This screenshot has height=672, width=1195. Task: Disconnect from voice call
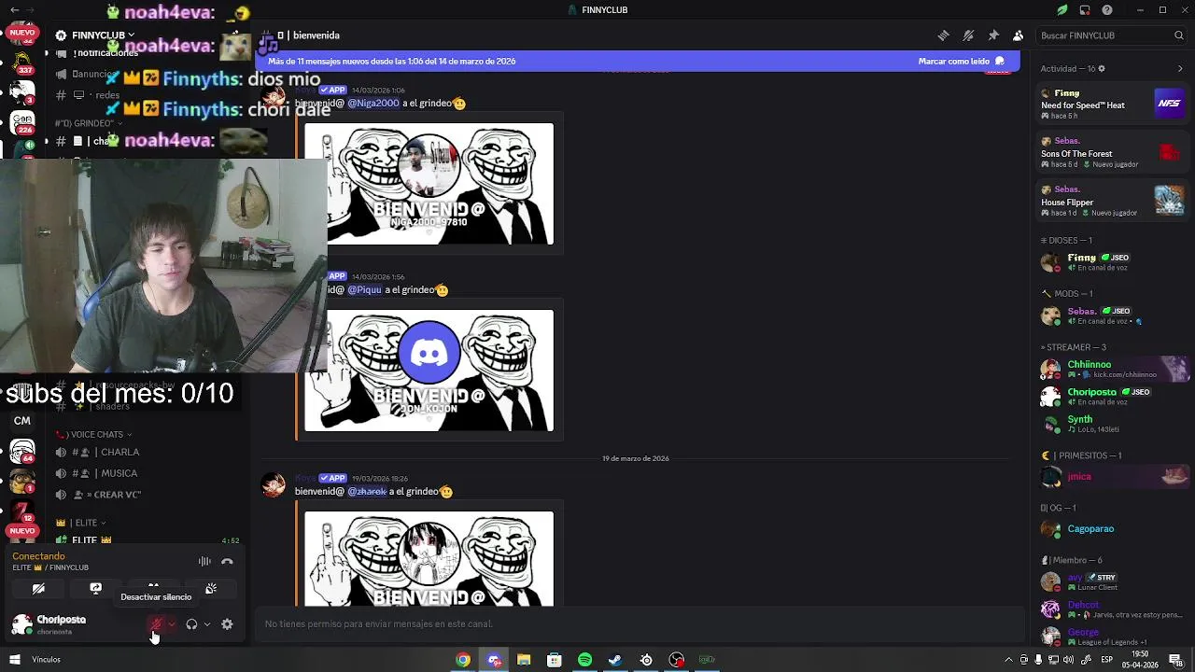pos(227,562)
